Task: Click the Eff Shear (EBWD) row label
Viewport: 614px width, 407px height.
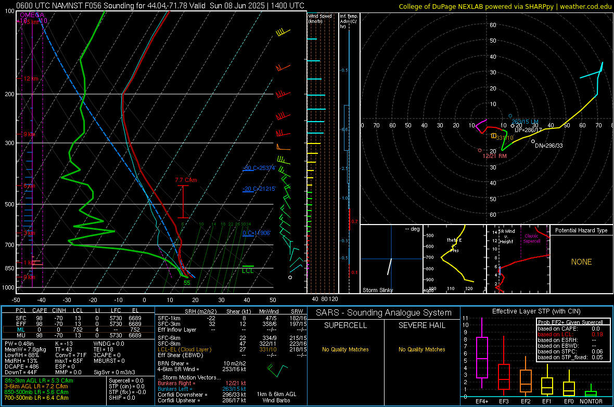Action: (x=181, y=356)
